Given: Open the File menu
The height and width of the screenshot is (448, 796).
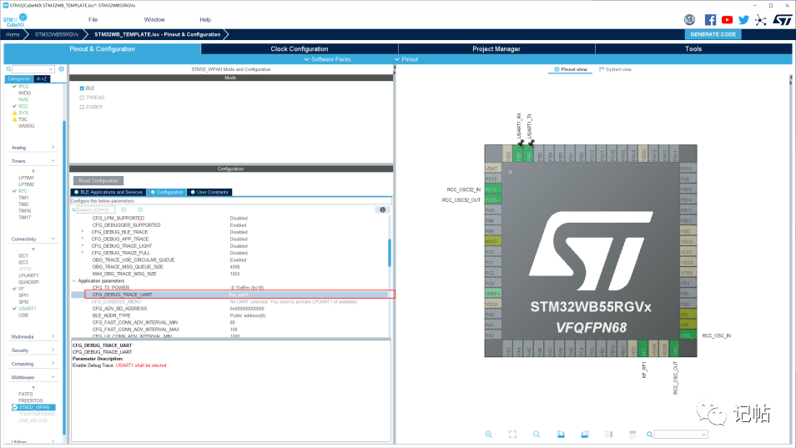Looking at the screenshot, I should (x=93, y=20).
